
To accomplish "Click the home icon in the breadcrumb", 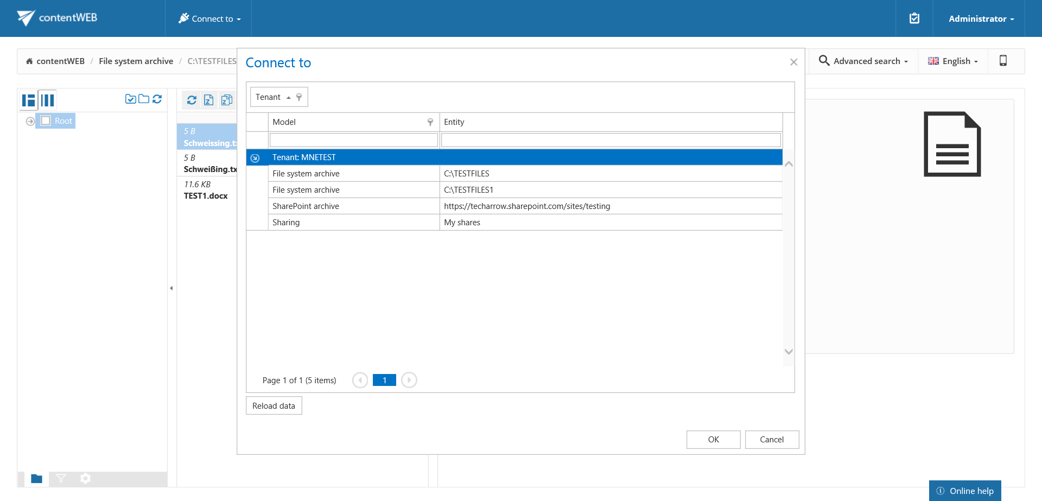I will tap(29, 61).
